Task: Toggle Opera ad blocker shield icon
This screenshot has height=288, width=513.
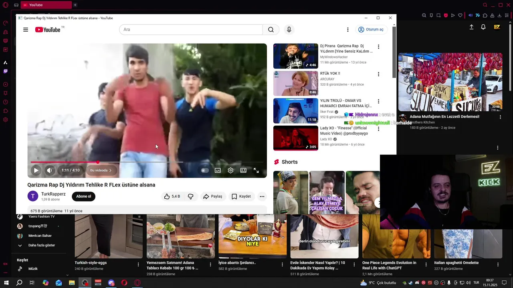Action: click(x=446, y=16)
